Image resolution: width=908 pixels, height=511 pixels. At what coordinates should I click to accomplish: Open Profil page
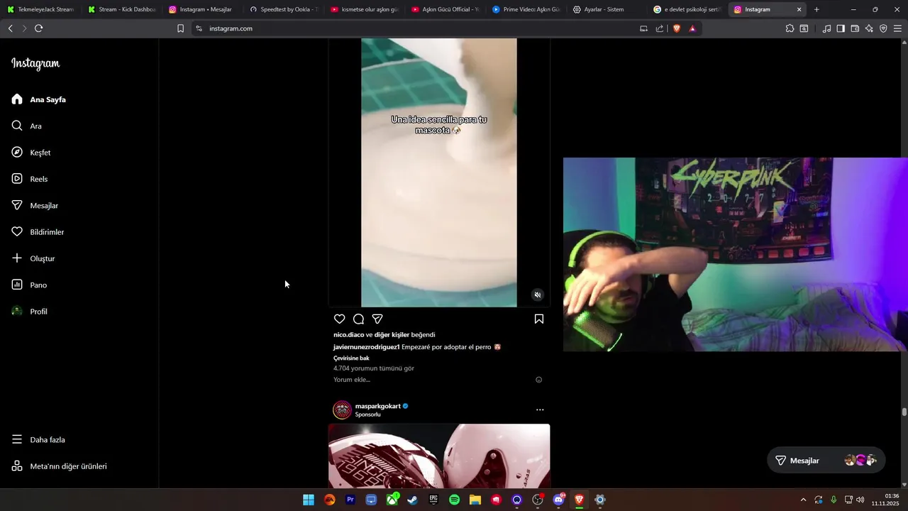tap(30, 312)
